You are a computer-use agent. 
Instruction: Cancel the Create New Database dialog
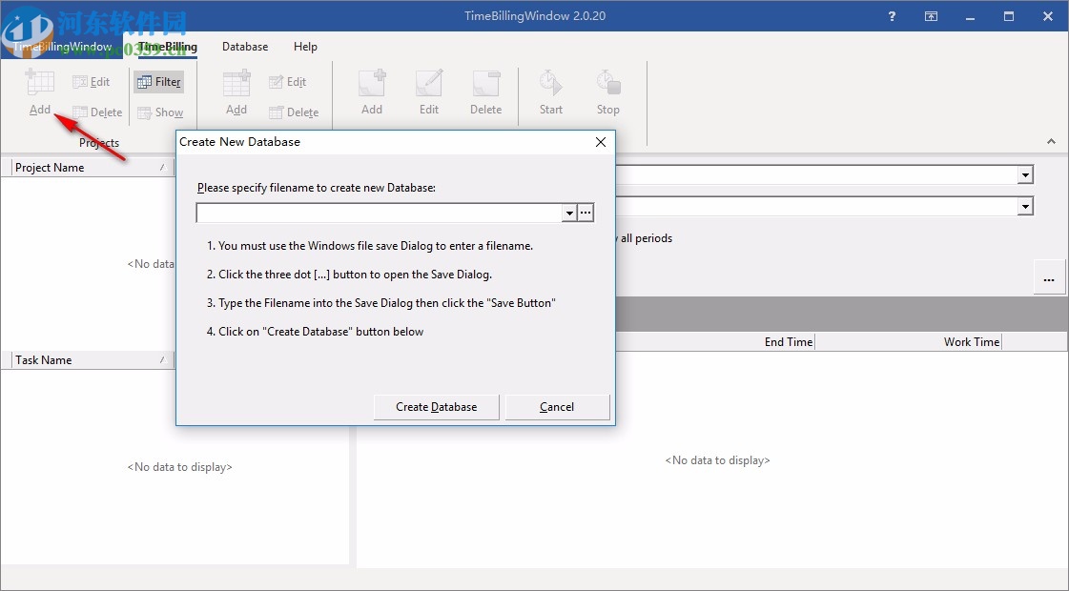point(557,406)
